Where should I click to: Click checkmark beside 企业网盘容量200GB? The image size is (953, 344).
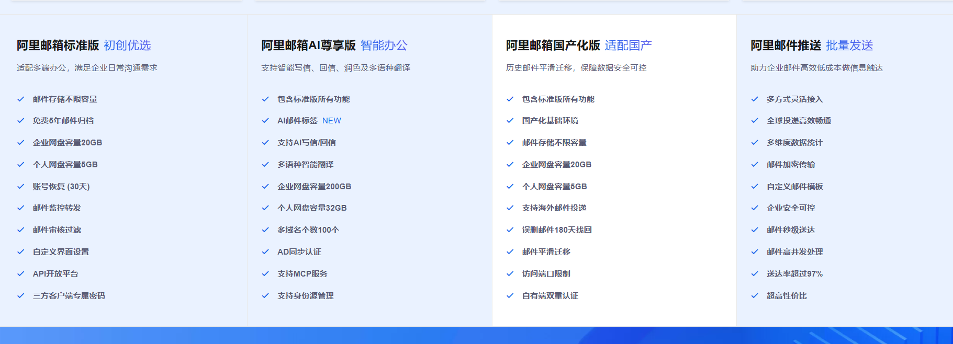(265, 187)
